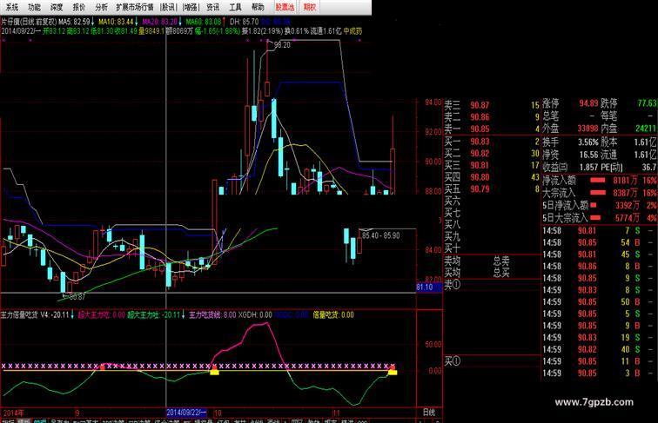Select the 14:58 tick with volume 45 S
658x423 pixels.
[x=600, y=254]
